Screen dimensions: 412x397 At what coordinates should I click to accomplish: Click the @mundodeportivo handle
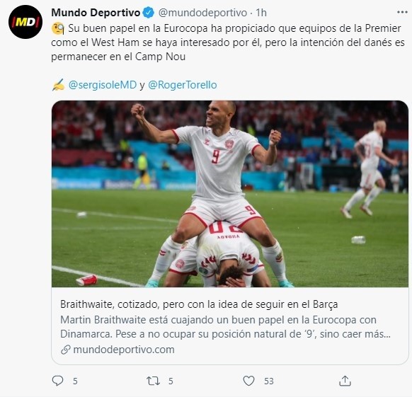tap(202, 13)
